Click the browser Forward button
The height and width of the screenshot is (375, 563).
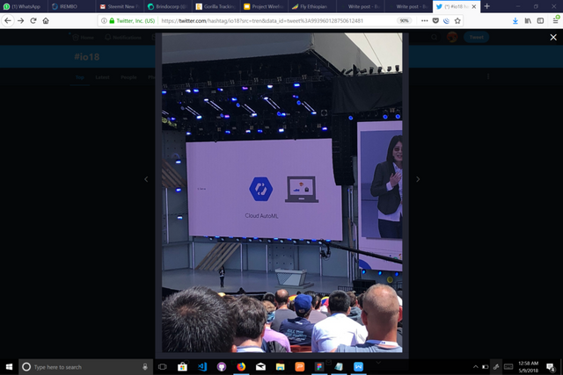[21, 21]
